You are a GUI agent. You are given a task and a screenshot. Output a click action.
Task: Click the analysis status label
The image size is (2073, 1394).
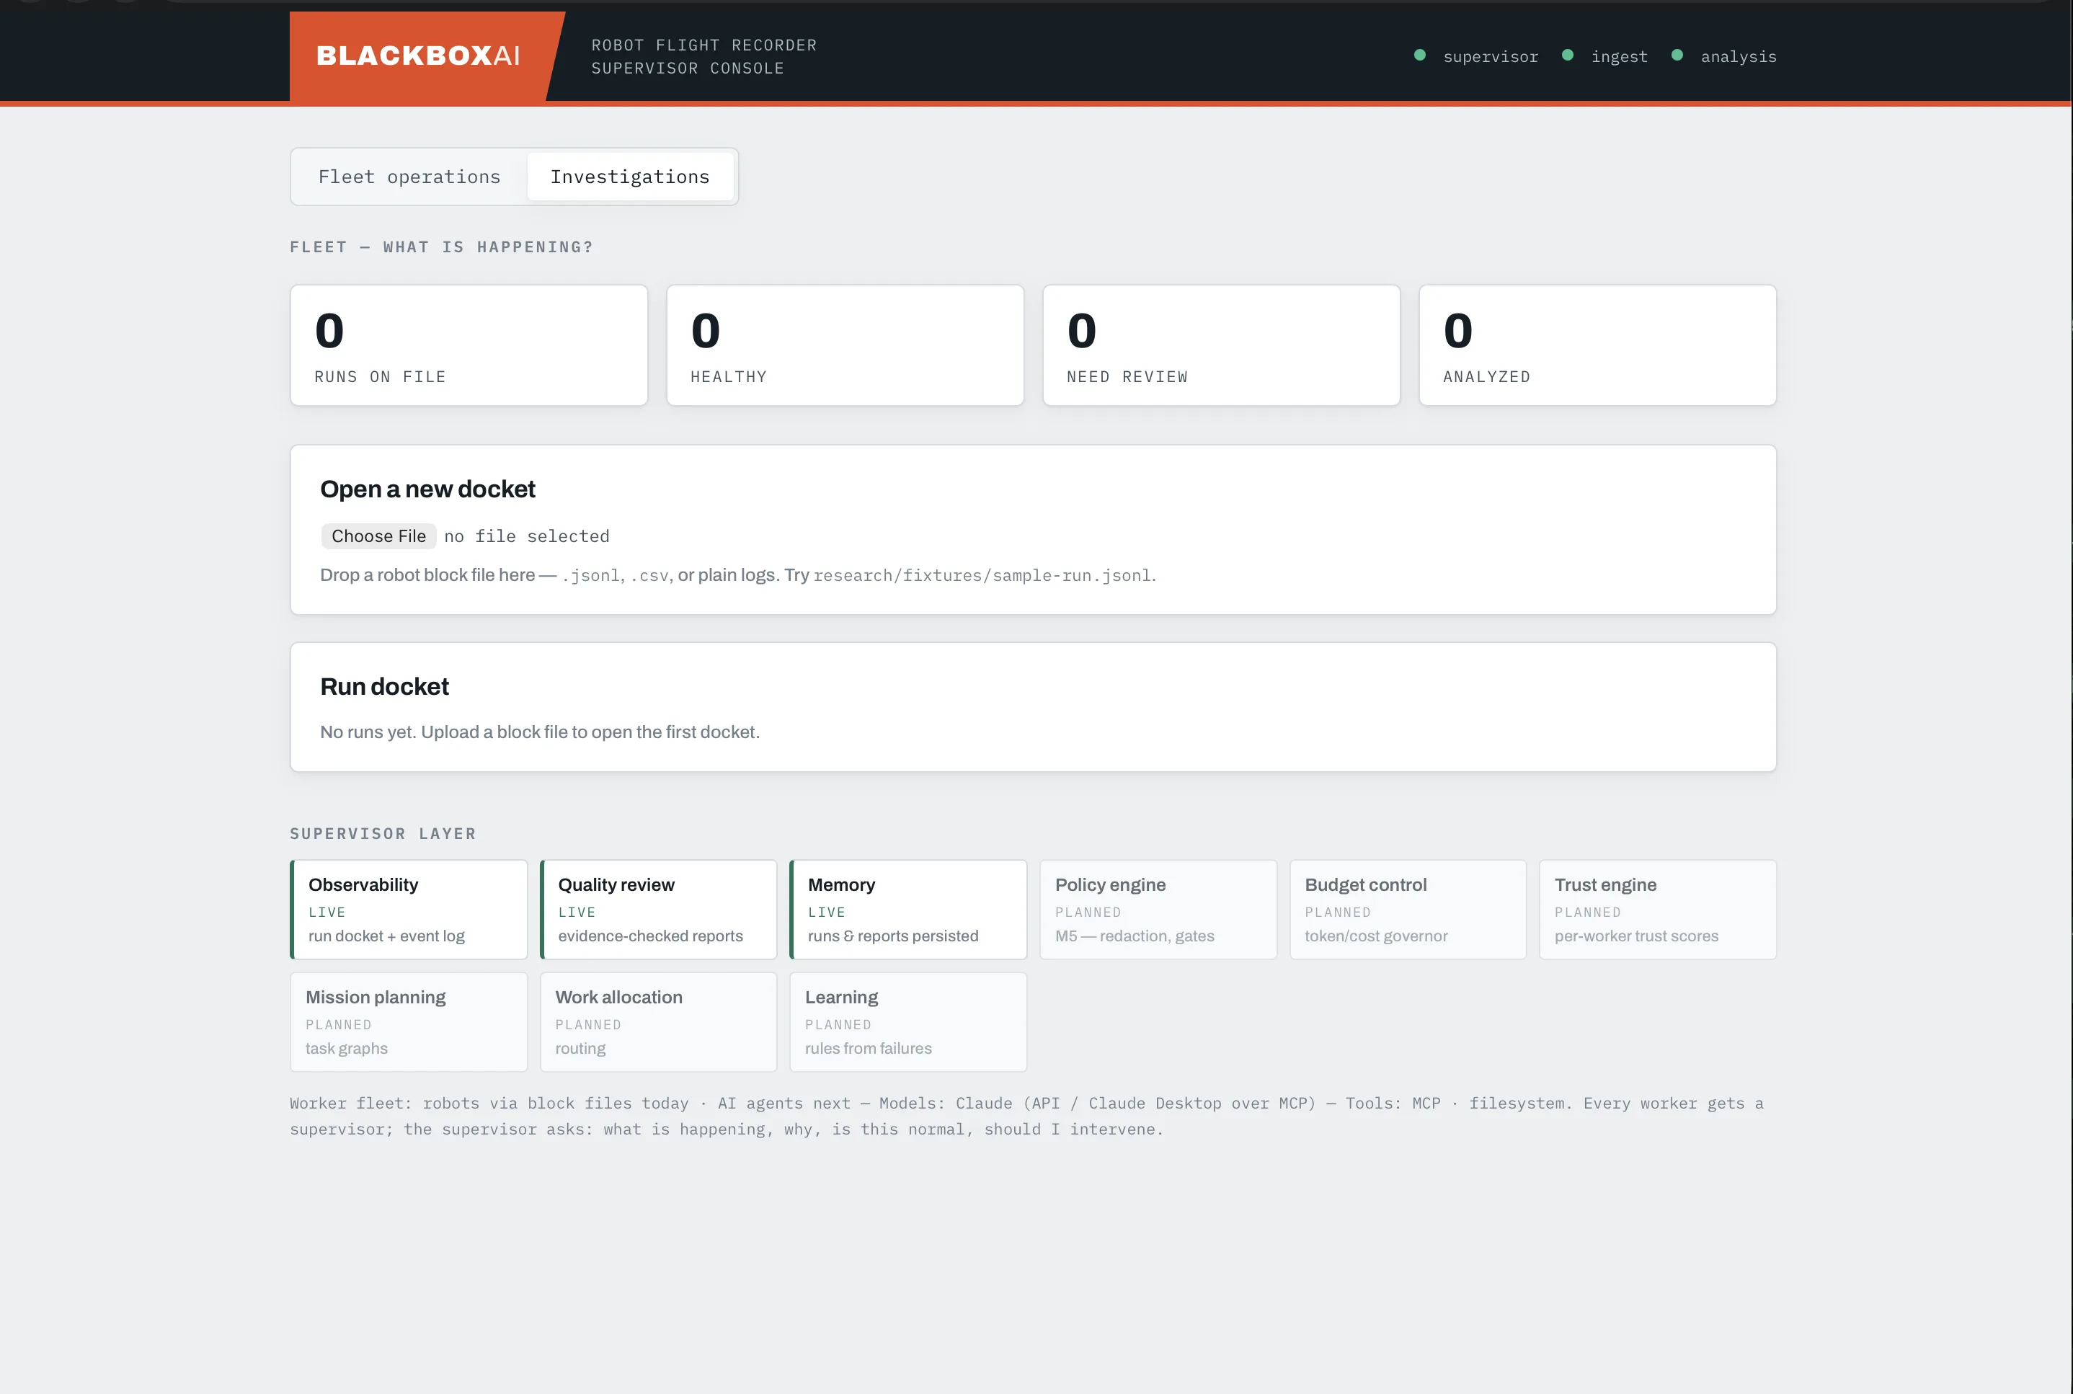point(1739,57)
